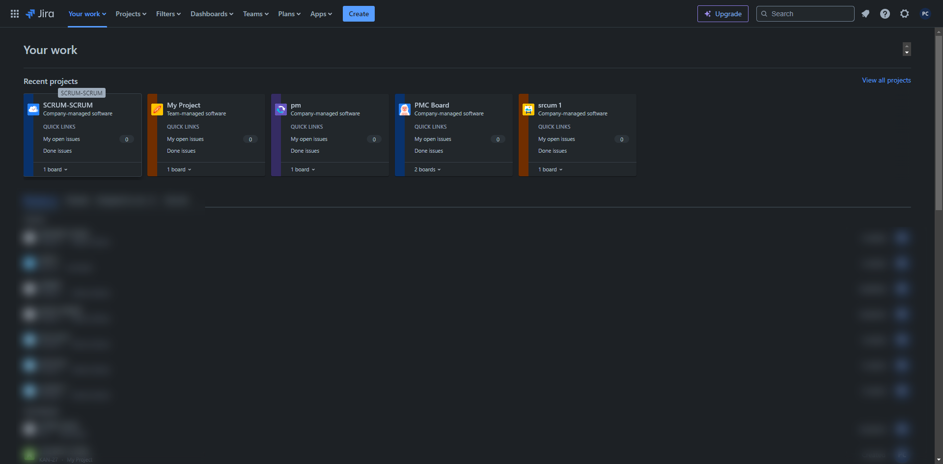Expand the pm 1 board dropdown
The width and height of the screenshot is (943, 464).
click(x=303, y=169)
